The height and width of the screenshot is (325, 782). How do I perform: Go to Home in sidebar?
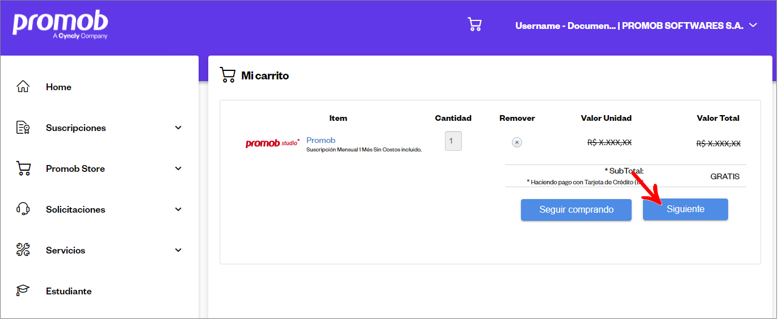pos(58,87)
